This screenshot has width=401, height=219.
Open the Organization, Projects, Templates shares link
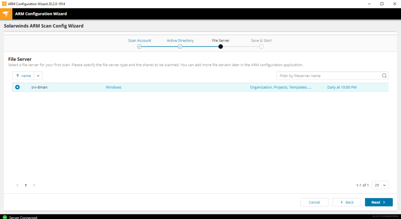click(x=280, y=87)
